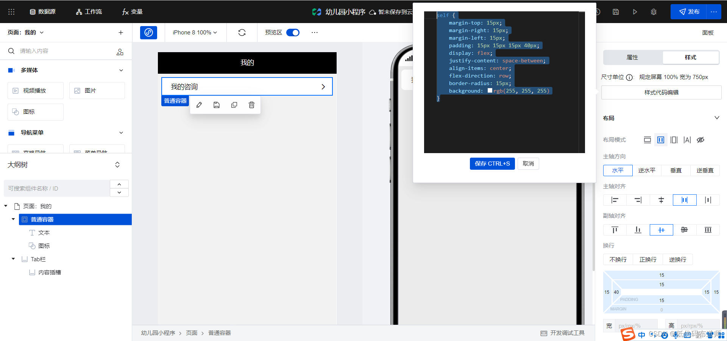
Task: Open the 数据源 data source menu
Action: 42,12
